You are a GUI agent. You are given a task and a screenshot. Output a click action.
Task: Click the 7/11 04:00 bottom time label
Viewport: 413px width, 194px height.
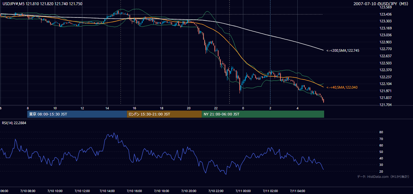click(297, 191)
